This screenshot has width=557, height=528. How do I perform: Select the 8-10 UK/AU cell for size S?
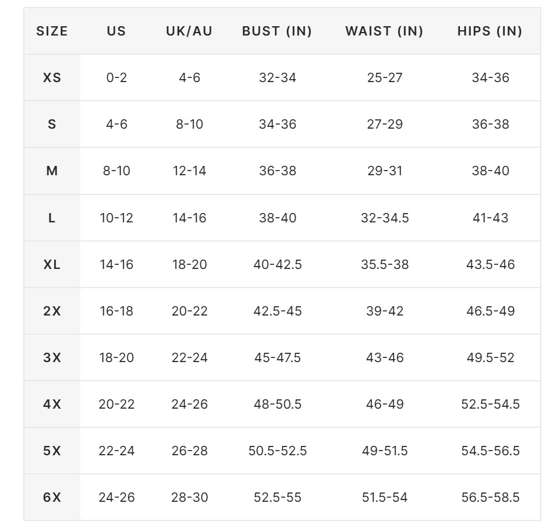pos(190,125)
